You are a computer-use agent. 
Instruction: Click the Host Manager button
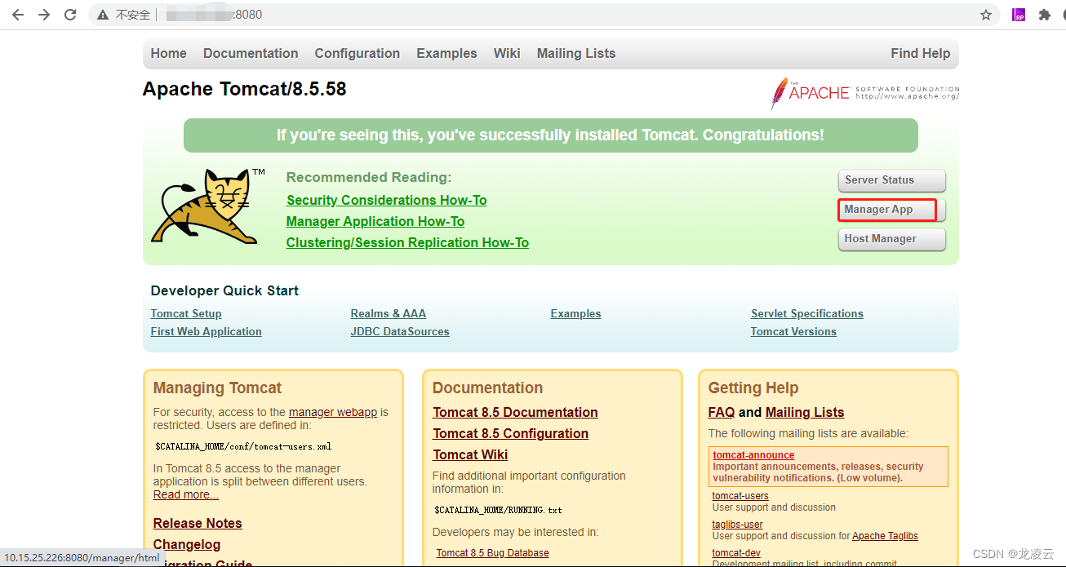coord(891,239)
